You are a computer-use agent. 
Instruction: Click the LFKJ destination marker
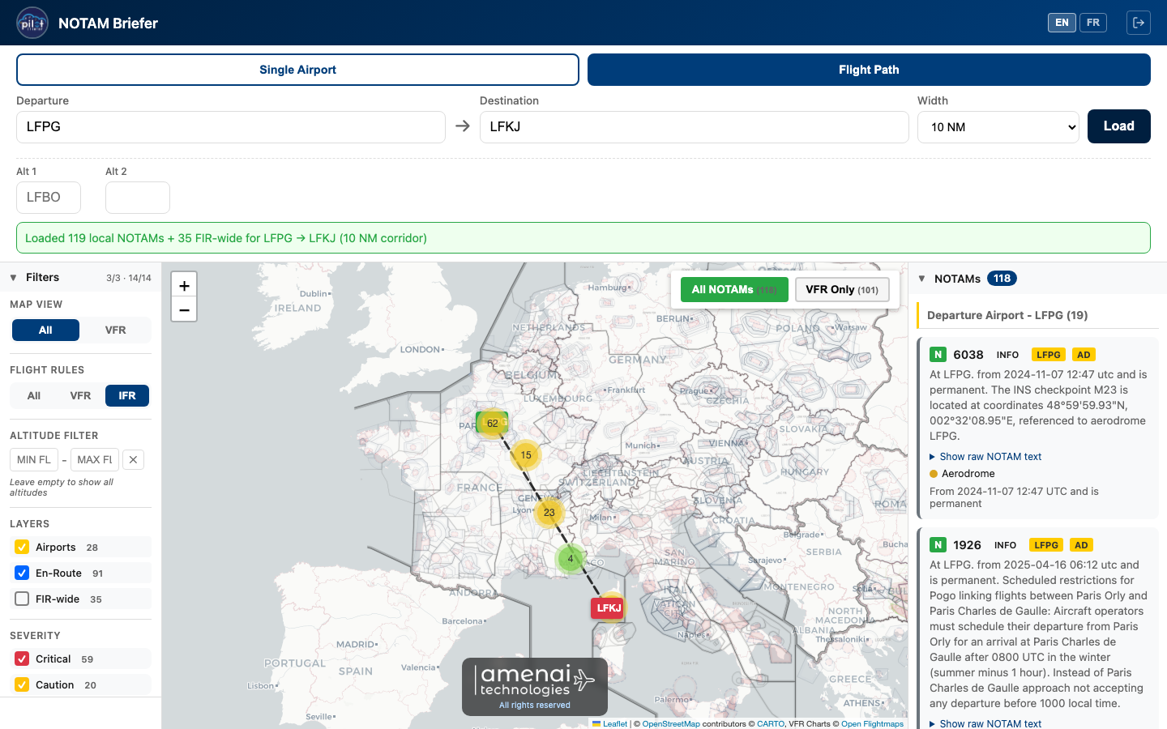click(x=608, y=607)
